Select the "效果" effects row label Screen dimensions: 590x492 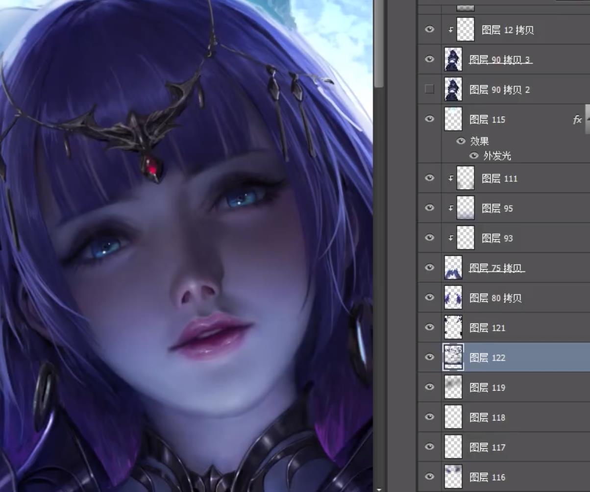pyautogui.click(x=479, y=141)
